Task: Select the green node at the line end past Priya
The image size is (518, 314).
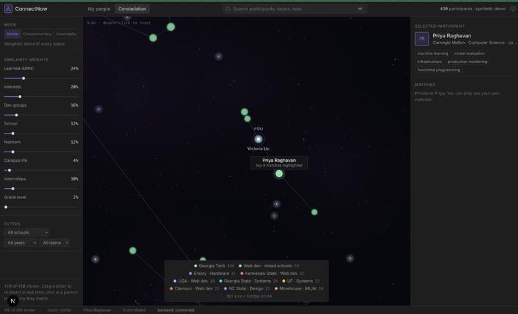Action: [314, 213]
